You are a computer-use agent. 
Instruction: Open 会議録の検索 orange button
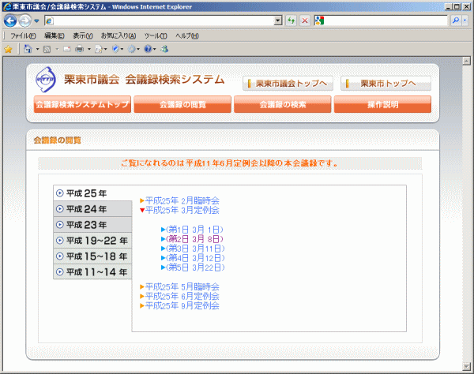point(283,104)
